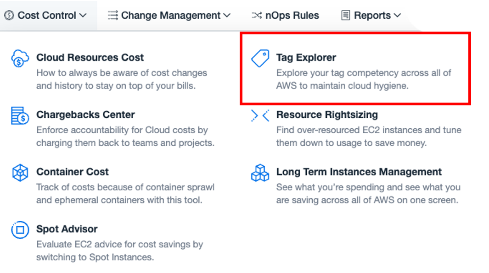This screenshot has height=273, width=489.
Task: Click the Spot Advisor circle-square icon
Action: click(20, 230)
